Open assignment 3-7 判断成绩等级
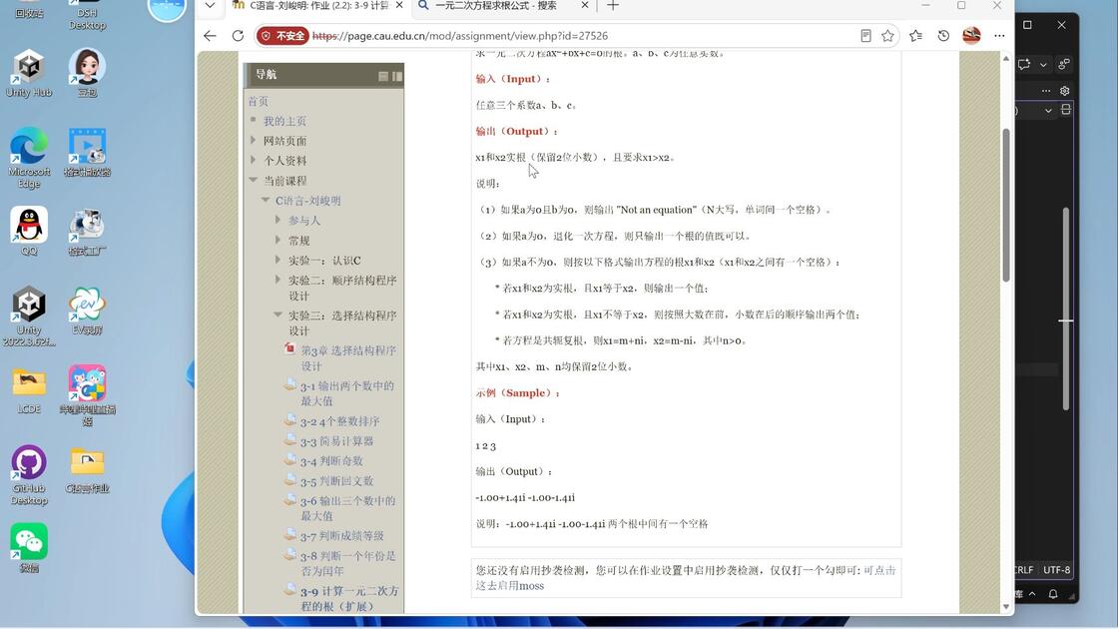The width and height of the screenshot is (1118, 629). point(341,536)
